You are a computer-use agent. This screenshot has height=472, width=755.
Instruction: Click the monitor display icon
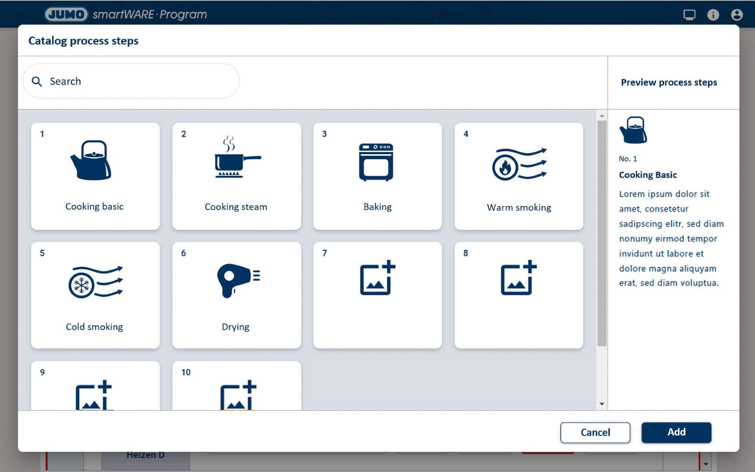689,15
